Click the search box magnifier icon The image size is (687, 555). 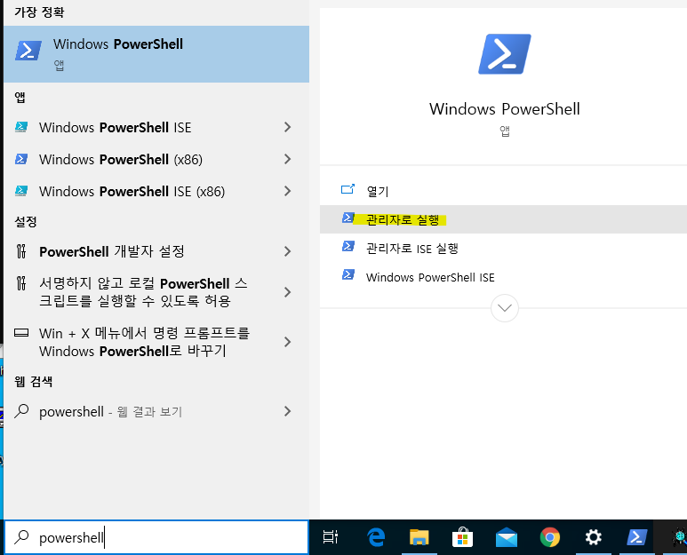tap(21, 537)
